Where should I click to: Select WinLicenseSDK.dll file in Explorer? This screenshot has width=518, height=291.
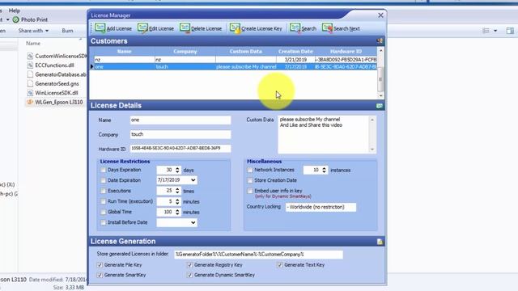click(x=53, y=93)
